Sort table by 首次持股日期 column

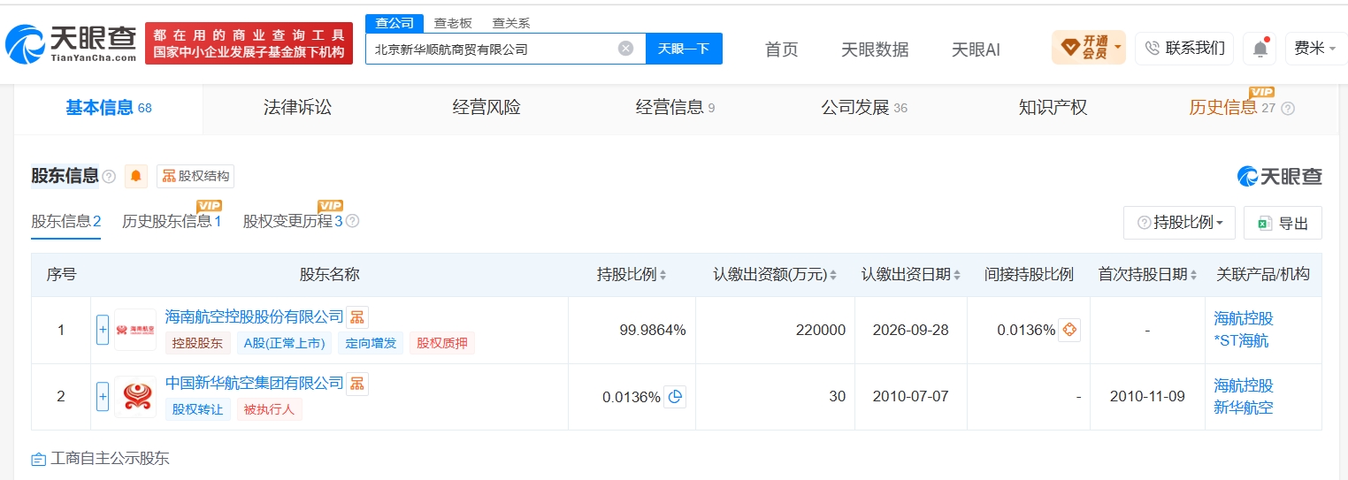[1148, 275]
